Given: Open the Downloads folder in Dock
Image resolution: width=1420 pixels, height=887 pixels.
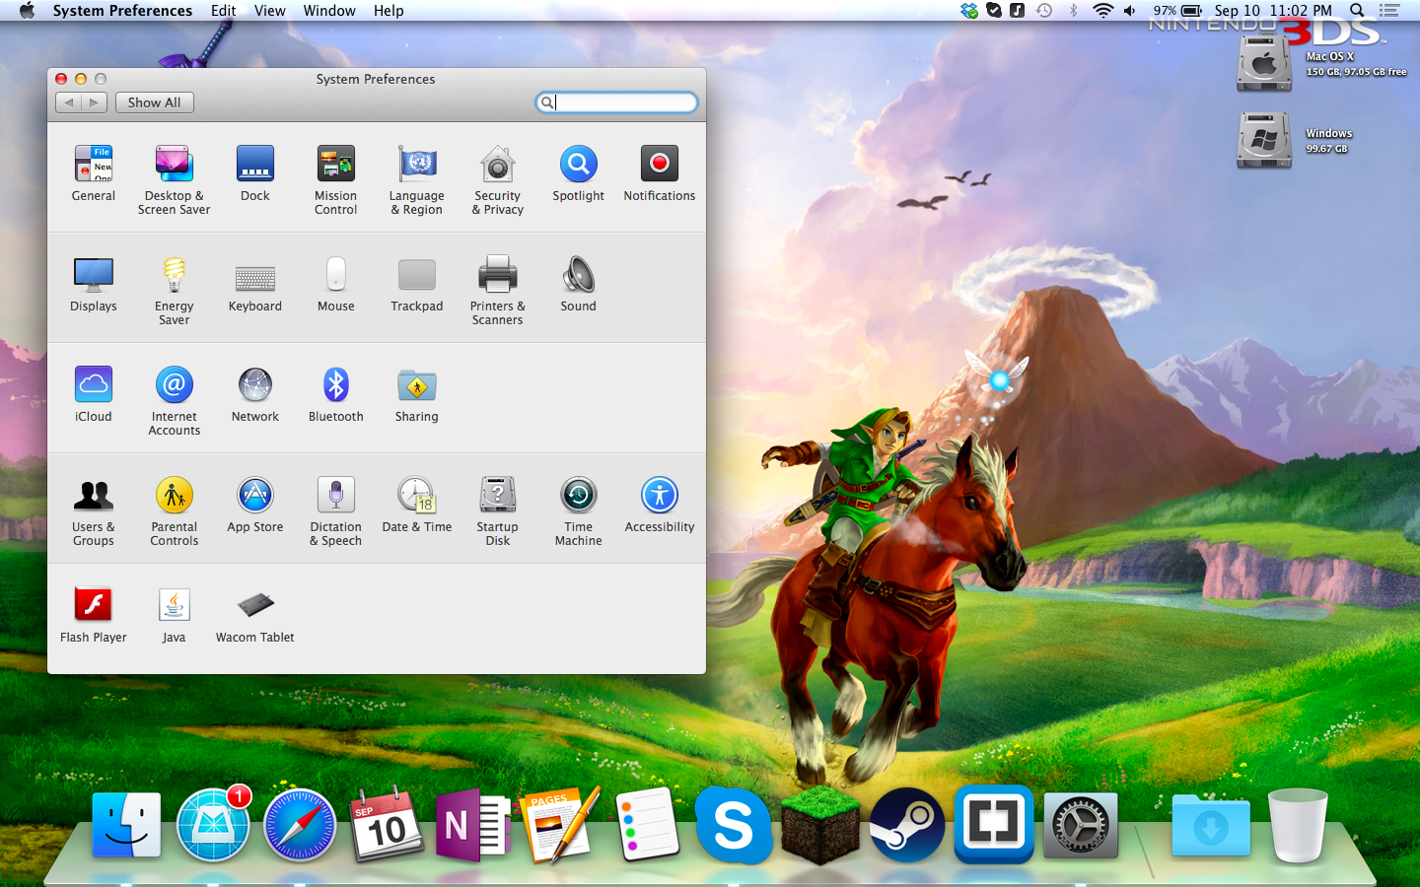Looking at the screenshot, I should pyautogui.click(x=1211, y=825).
